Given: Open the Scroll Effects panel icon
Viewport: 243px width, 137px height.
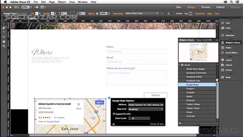Looking at the screenshot, I should [x=222, y=53].
